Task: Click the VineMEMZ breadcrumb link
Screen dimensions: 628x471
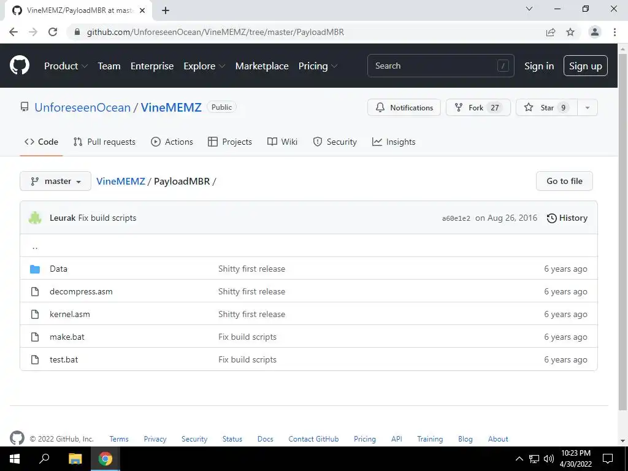Action: click(x=121, y=181)
